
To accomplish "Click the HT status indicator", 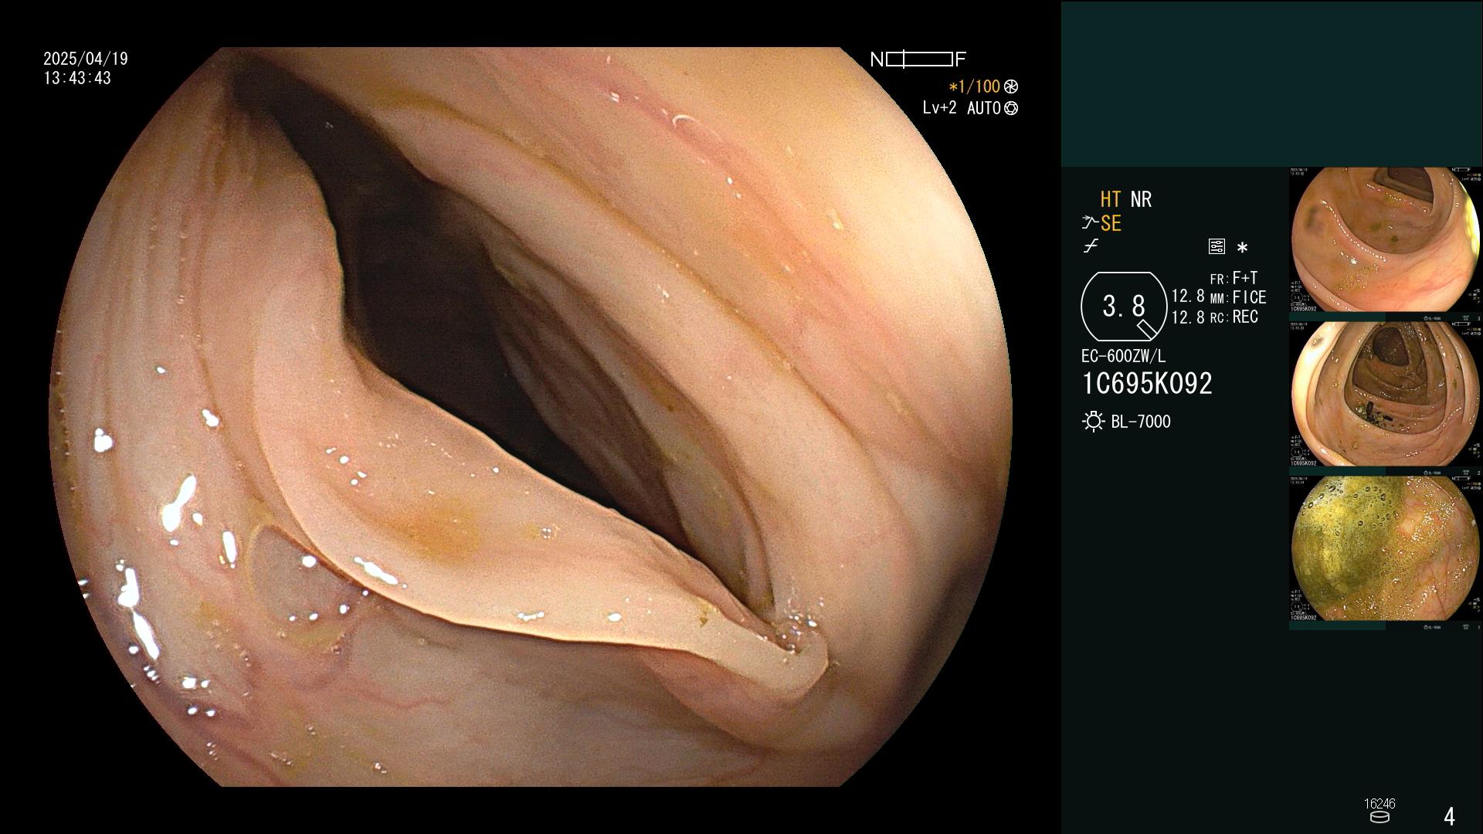I will 1111,199.
